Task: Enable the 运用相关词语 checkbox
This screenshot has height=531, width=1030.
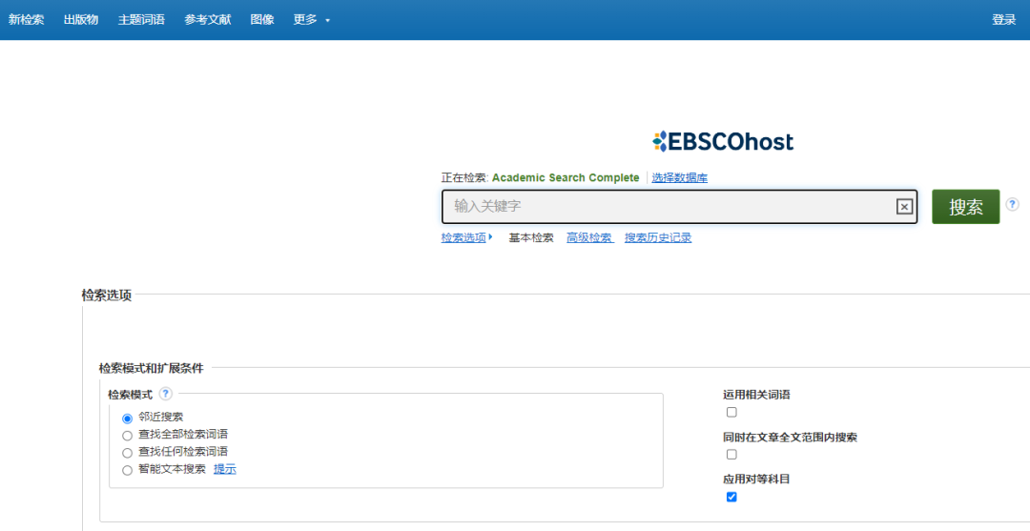Action: point(731,412)
